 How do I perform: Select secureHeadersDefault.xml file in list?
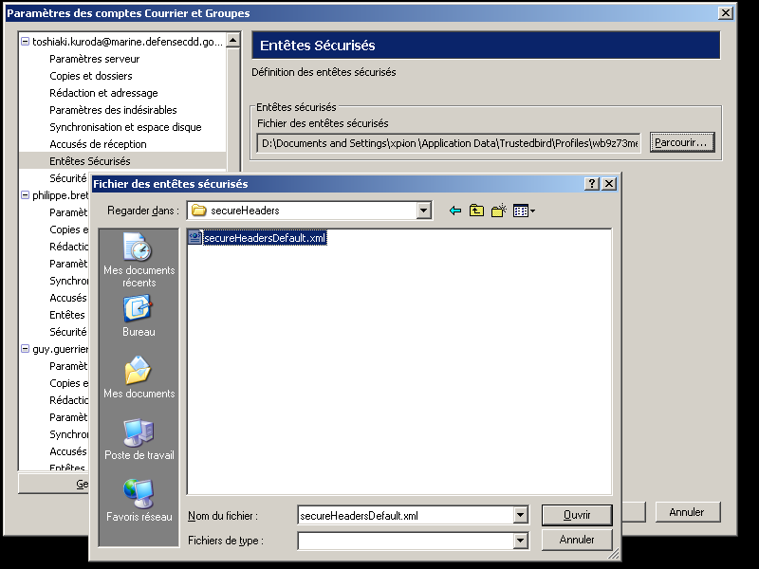(x=264, y=238)
